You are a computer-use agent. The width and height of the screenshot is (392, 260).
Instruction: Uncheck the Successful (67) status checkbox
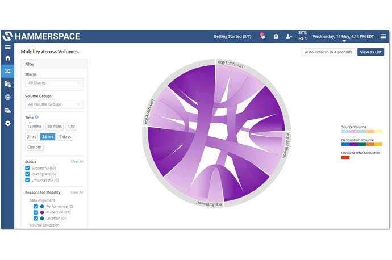[27, 168]
